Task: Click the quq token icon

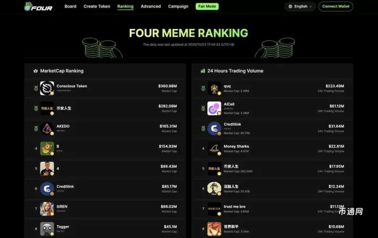Action: point(214,88)
